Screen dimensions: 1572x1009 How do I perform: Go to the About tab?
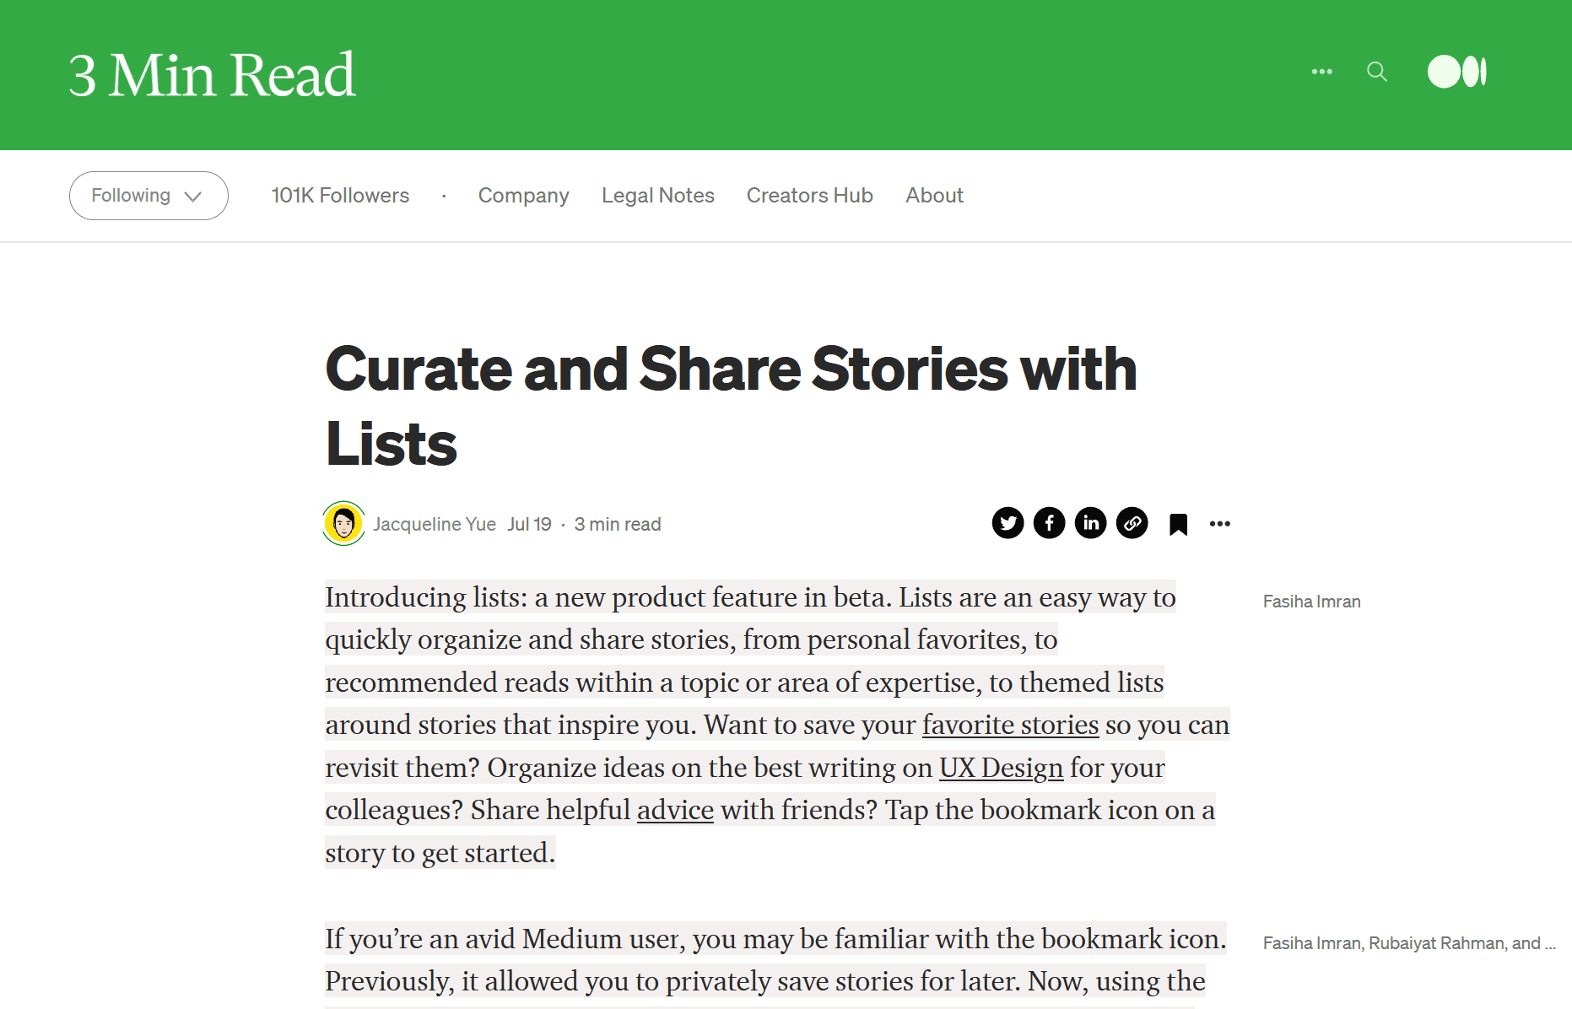pyautogui.click(x=934, y=196)
